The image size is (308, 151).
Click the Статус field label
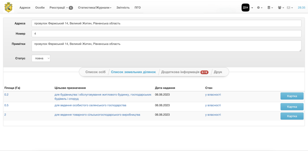pyautogui.click(x=20, y=58)
